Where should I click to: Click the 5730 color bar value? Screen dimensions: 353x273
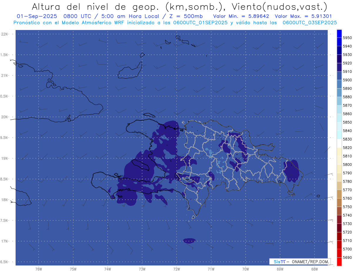(x=347, y=224)
